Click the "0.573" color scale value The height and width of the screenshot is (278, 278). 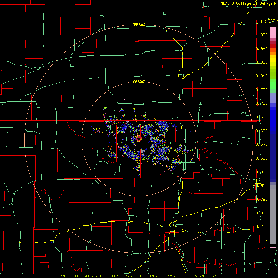coord(262,145)
